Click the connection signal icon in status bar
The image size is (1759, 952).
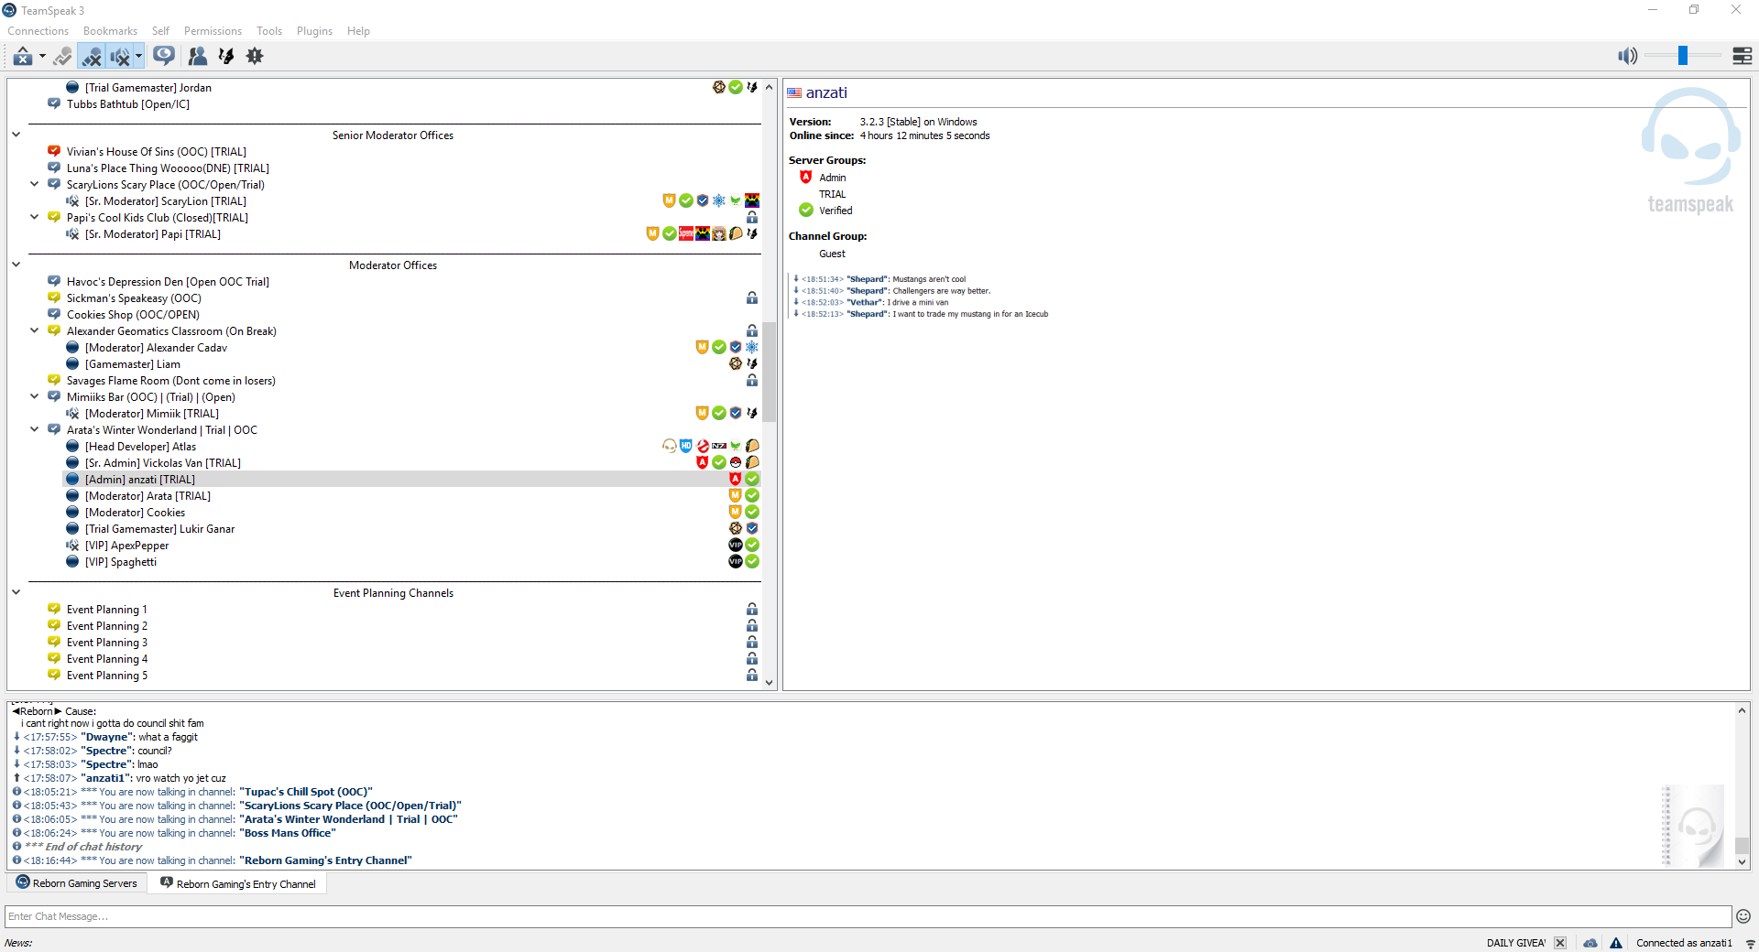(x=1750, y=943)
